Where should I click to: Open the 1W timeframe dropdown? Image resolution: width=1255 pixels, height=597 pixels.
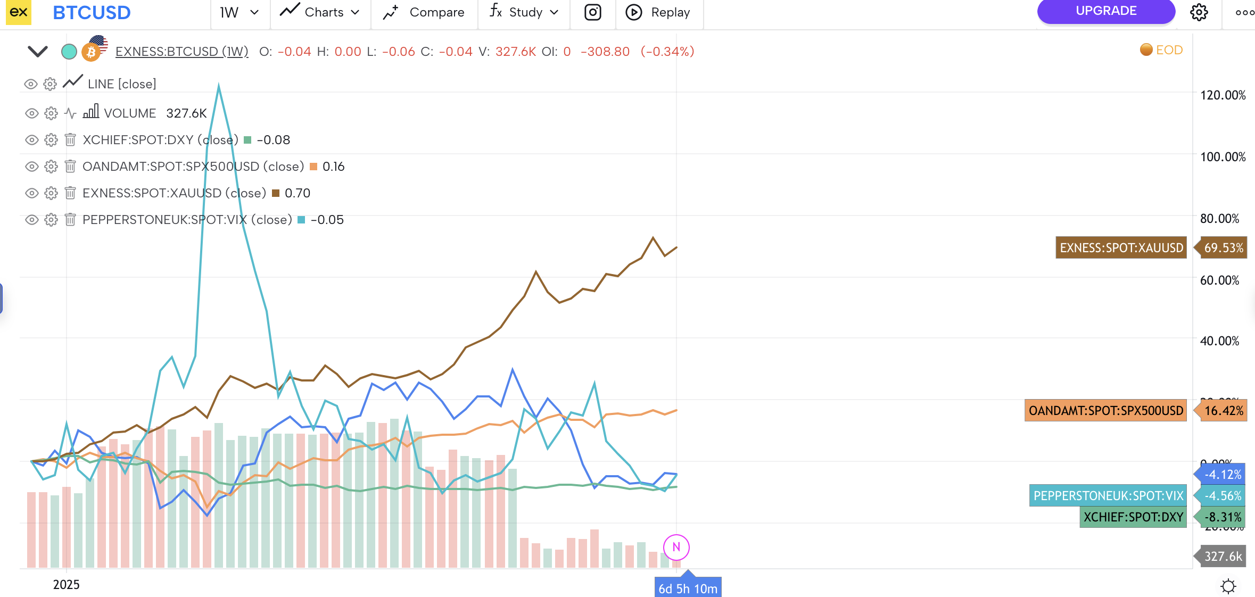(239, 12)
